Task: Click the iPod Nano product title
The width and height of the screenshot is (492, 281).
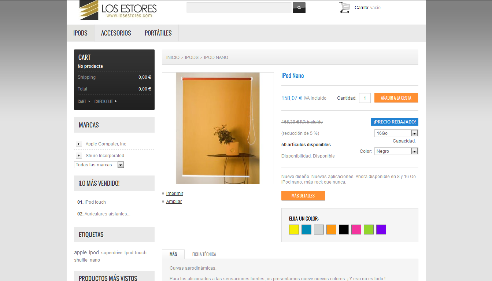Action: pos(293,76)
